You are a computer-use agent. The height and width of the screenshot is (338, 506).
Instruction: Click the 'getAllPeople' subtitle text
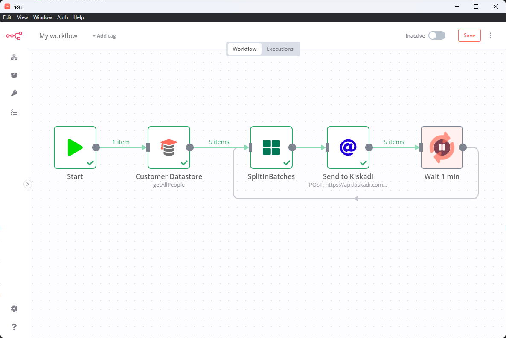pos(169,185)
